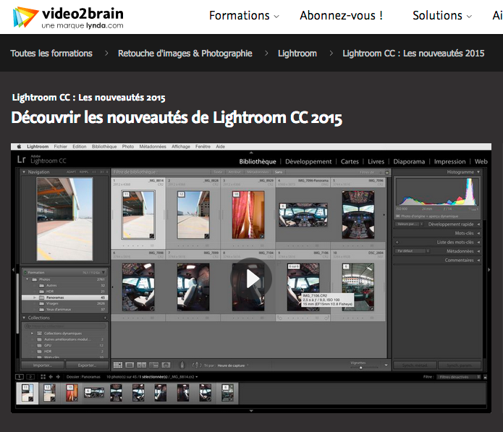
Task: Switch to Loupe view icon
Action: [130, 365]
